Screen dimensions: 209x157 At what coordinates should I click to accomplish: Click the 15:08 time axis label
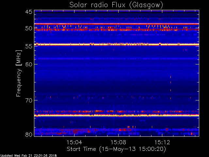118,142
